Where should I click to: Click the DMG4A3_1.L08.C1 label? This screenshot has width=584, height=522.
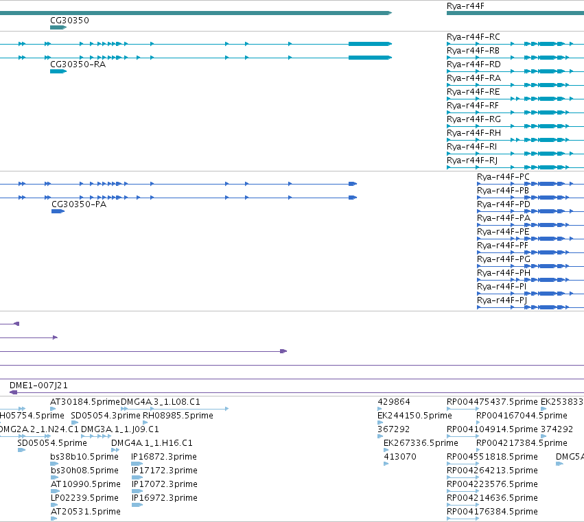click(x=161, y=402)
